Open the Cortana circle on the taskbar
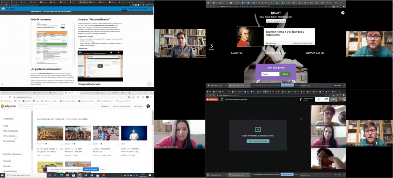393x178 pixels. tap(49, 175)
